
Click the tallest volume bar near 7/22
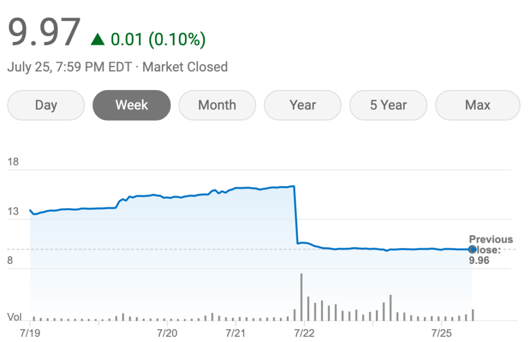point(301,297)
